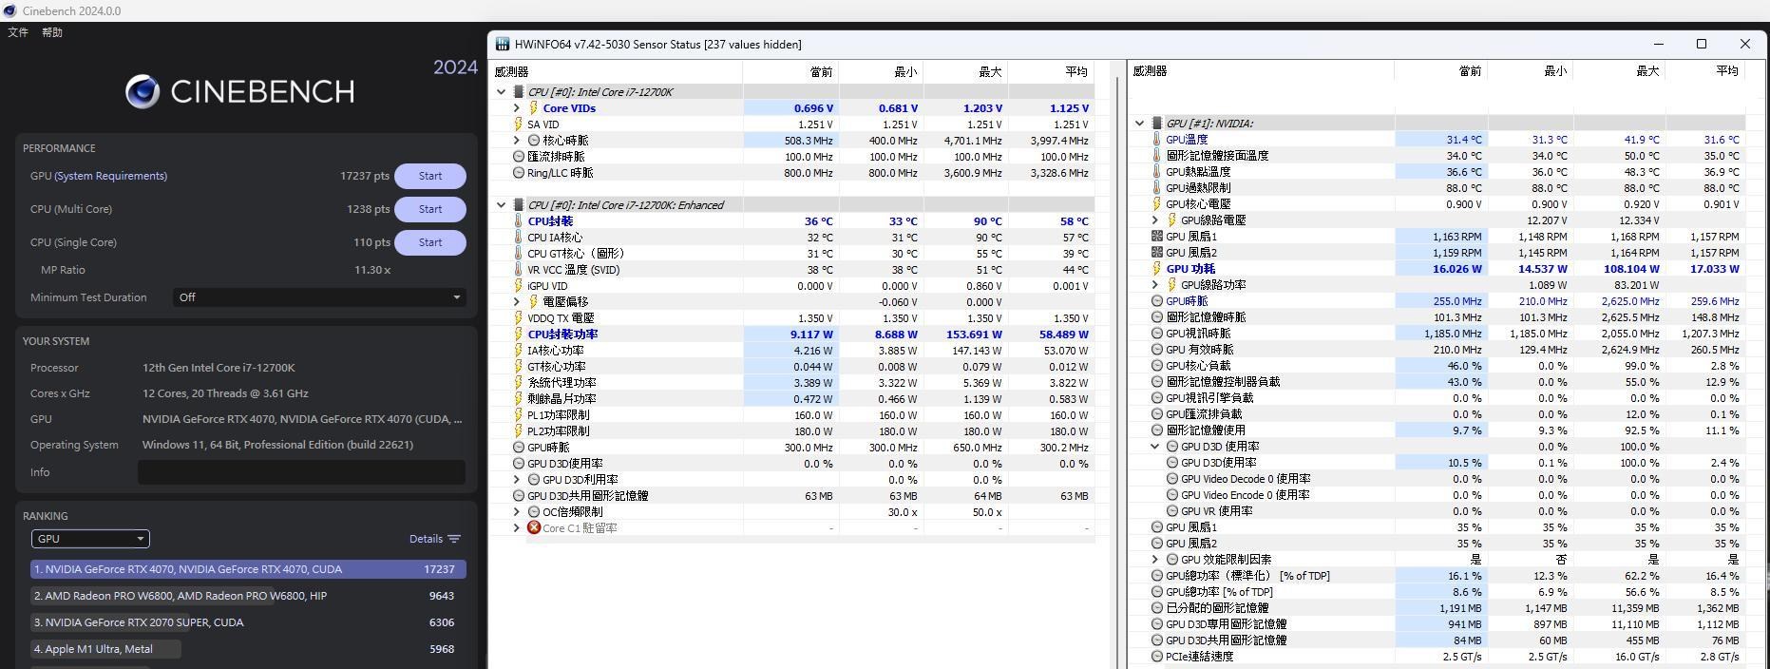Start the CPU Multi Core test

pyautogui.click(x=430, y=209)
